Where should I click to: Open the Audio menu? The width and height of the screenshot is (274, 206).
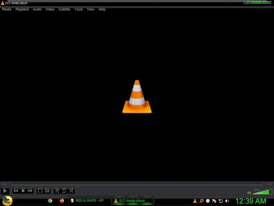[x=37, y=9]
